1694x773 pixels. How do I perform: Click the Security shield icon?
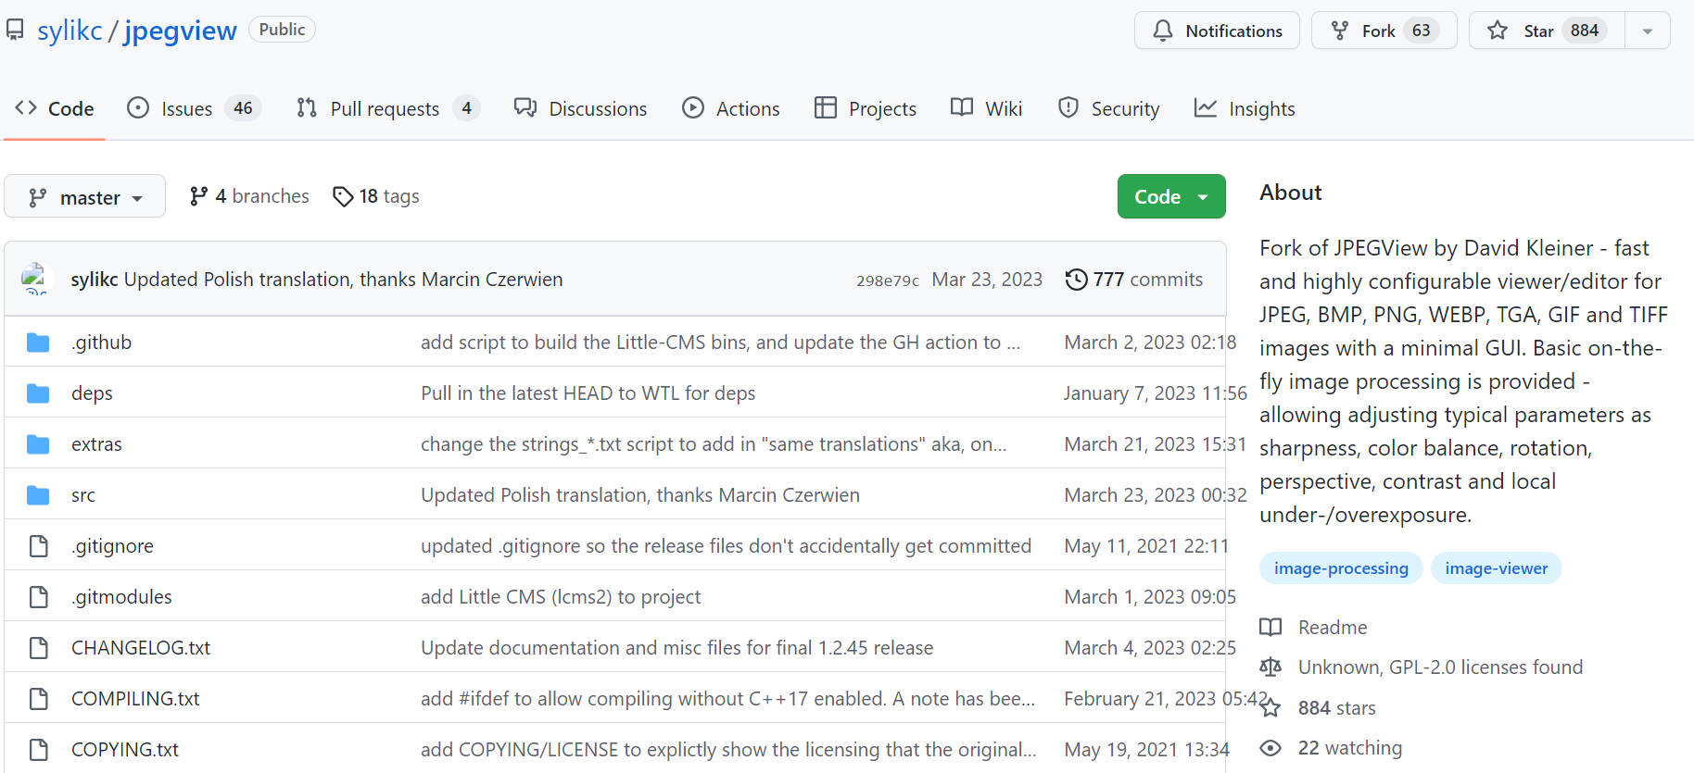[x=1068, y=108]
